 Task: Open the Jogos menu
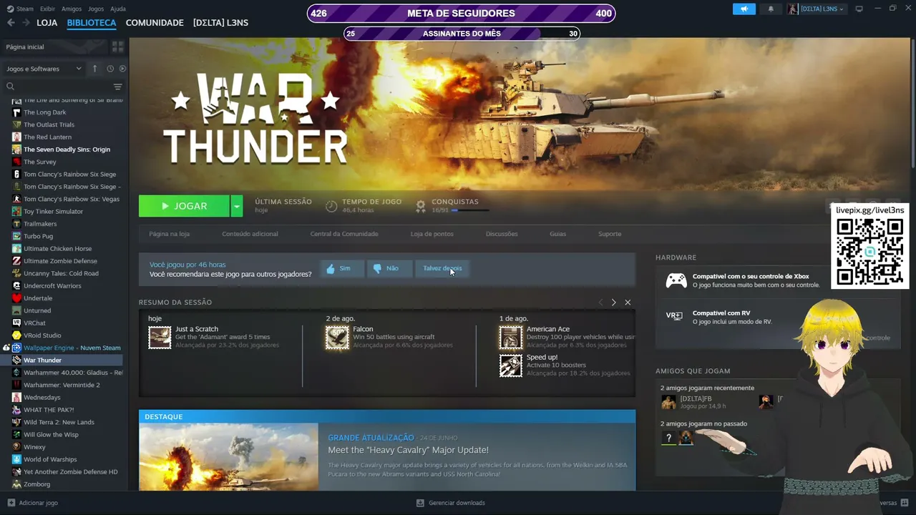pyautogui.click(x=96, y=9)
